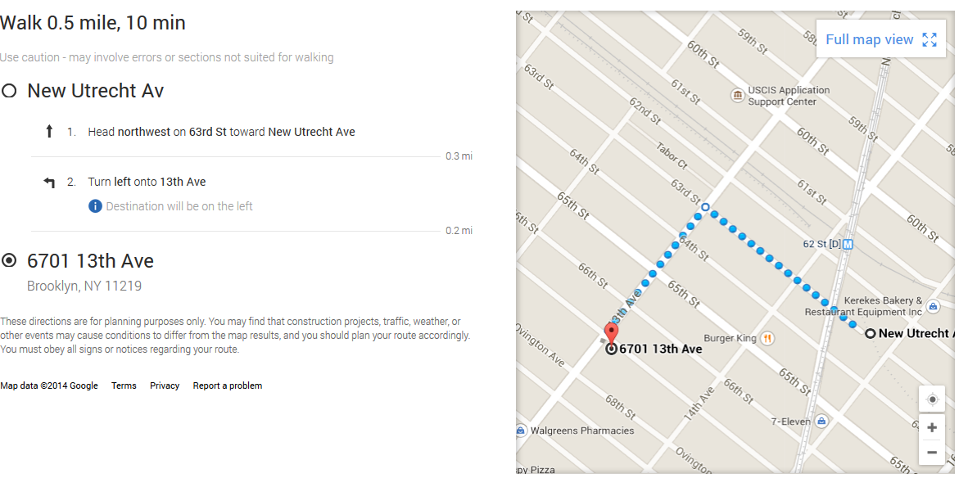Open the Privacy link
Viewport: 959px width, 487px height.
[x=165, y=386]
